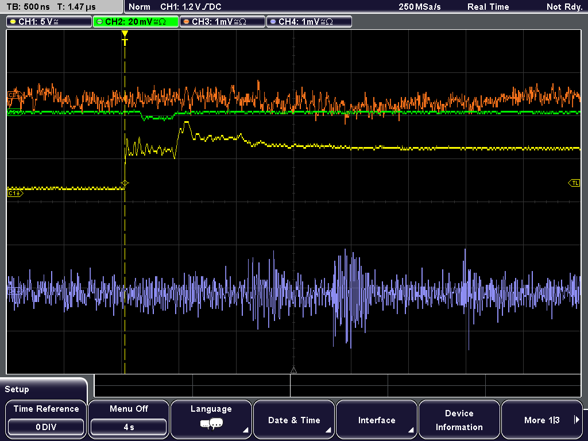Image resolution: width=588 pixels, height=441 pixels.
Task: Select the CH3: 1mV channel label
Action: click(222, 22)
